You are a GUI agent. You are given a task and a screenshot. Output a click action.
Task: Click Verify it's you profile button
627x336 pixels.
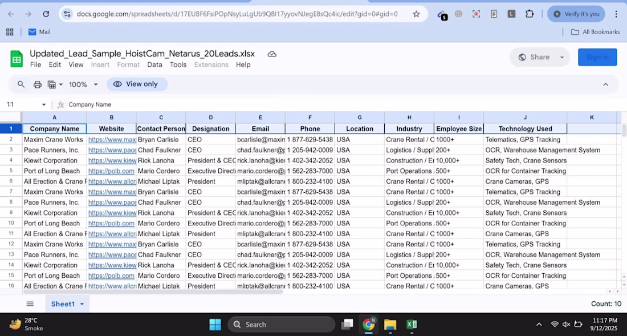coord(576,14)
